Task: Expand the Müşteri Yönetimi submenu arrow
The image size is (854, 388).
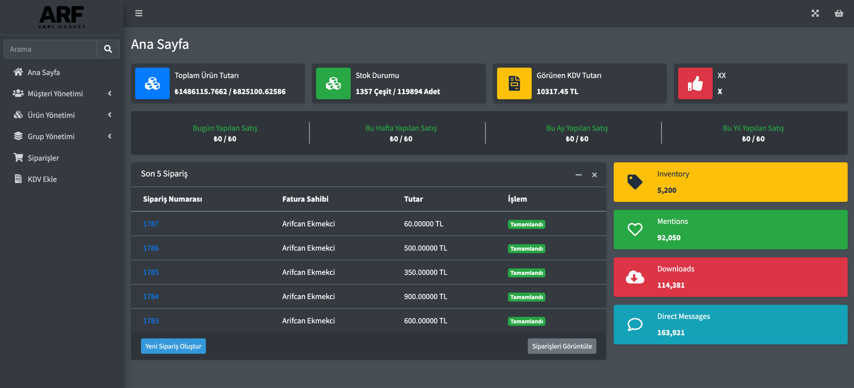Action: click(x=109, y=94)
